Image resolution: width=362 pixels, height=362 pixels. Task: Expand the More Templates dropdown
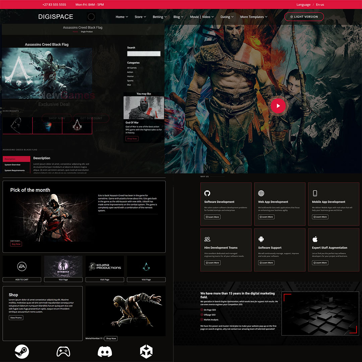254,17
